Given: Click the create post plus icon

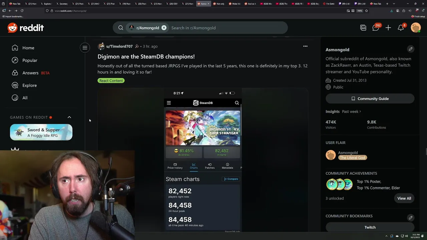Looking at the screenshot, I should (x=388, y=28).
